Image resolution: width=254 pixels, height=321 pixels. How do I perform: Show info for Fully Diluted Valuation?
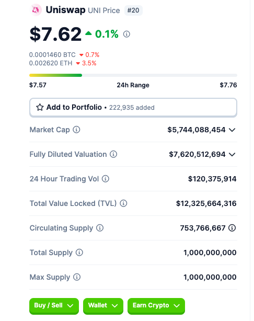(x=113, y=154)
